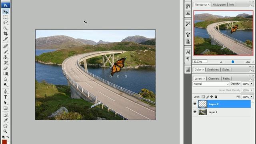Click the Opacity percentage field

coord(245,84)
